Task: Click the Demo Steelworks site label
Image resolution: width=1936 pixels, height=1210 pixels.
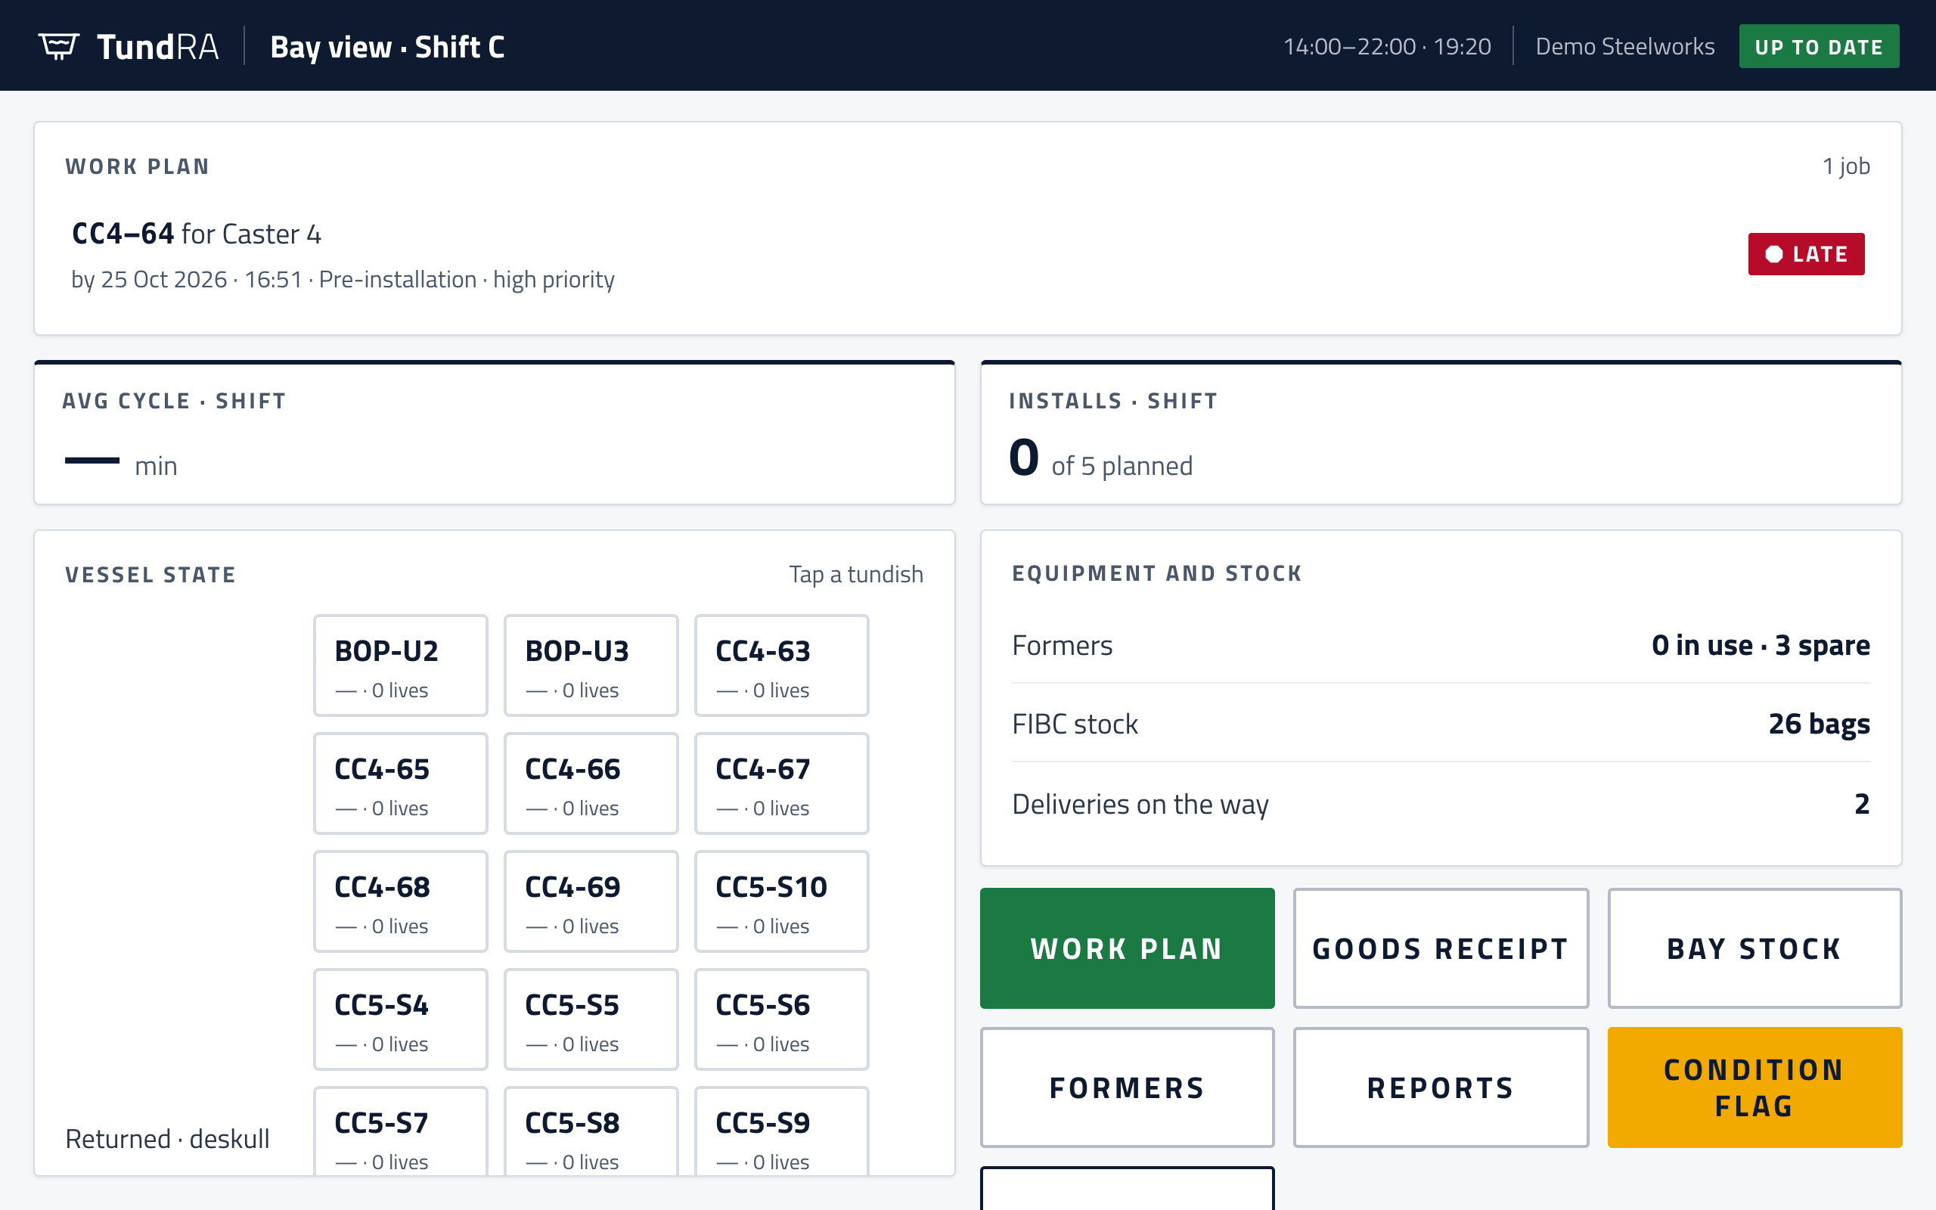Action: (x=1624, y=46)
